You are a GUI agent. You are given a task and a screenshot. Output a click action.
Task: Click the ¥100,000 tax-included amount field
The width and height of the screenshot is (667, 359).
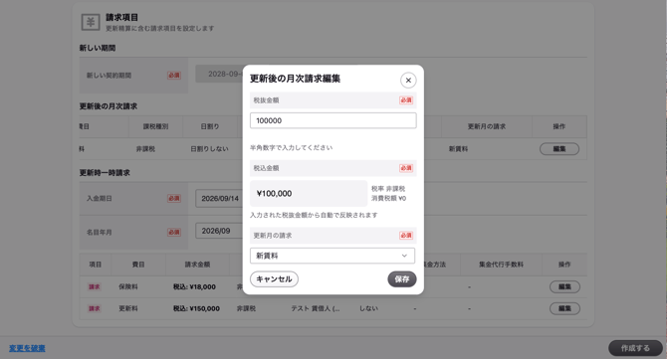tap(309, 193)
